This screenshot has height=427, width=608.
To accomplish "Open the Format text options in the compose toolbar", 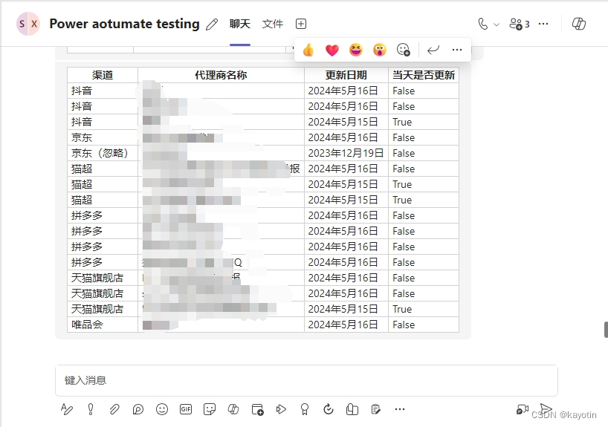I will tap(67, 409).
